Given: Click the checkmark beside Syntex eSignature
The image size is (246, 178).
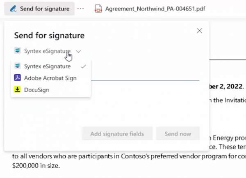Looking at the screenshot, I should coord(84,66).
